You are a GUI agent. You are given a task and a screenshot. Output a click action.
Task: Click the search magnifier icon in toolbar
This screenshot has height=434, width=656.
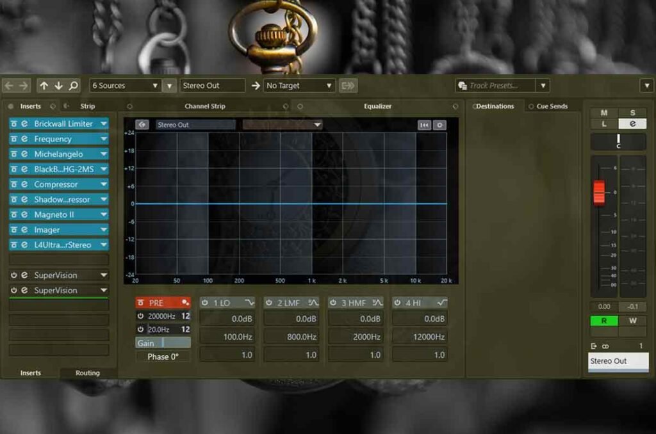pyautogui.click(x=73, y=86)
